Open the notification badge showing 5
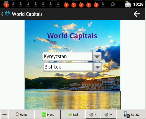The width and height of the screenshot is (146, 119). coord(74,5)
